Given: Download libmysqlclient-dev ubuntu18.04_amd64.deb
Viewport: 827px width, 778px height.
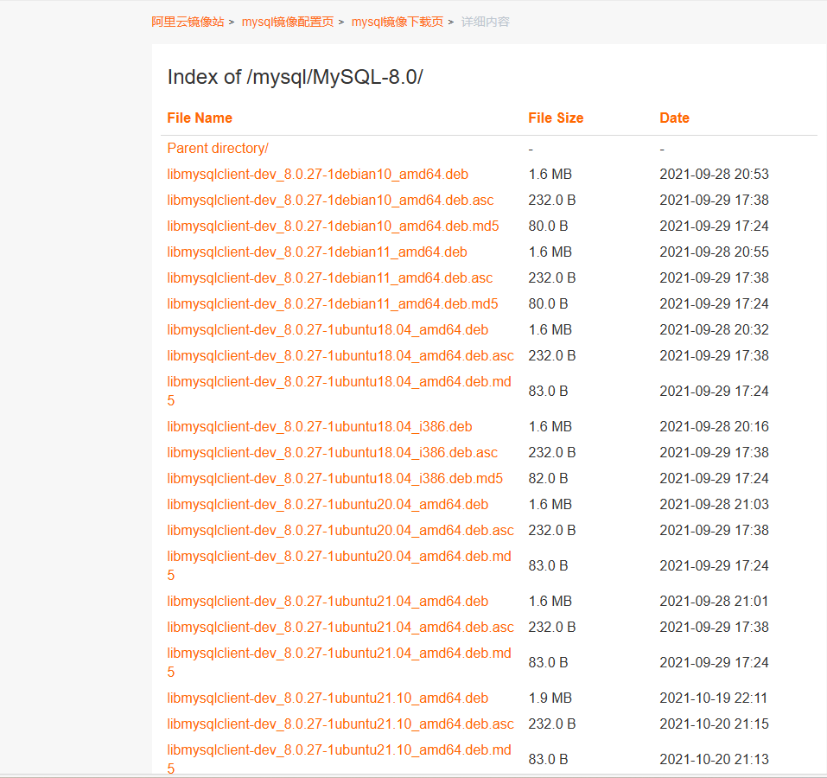Looking at the screenshot, I should click(328, 329).
